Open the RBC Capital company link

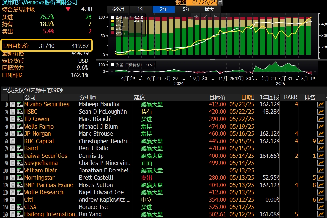coord(39,141)
